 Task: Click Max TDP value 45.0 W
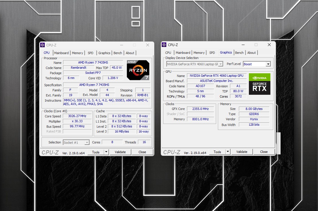tap(117, 68)
